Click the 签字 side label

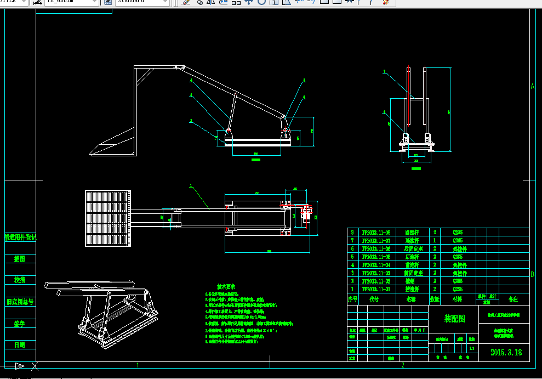(x=19, y=324)
